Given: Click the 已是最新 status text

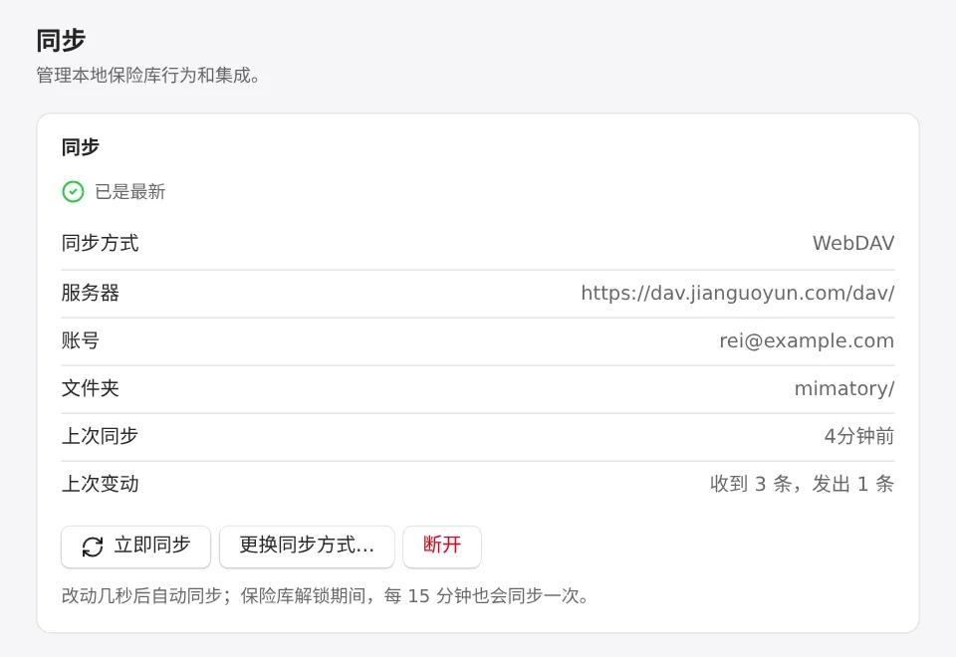Looking at the screenshot, I should (129, 192).
